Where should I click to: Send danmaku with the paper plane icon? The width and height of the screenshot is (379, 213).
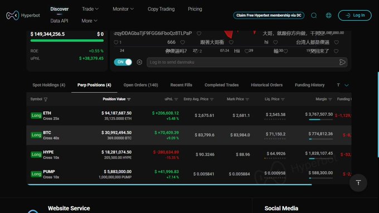[342, 62]
